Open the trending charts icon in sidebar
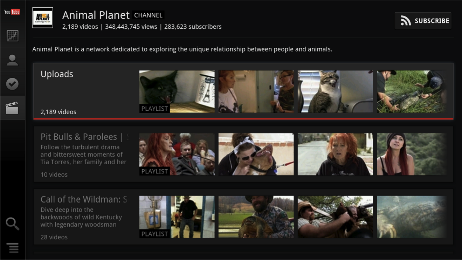The height and width of the screenshot is (260, 462). (x=12, y=35)
